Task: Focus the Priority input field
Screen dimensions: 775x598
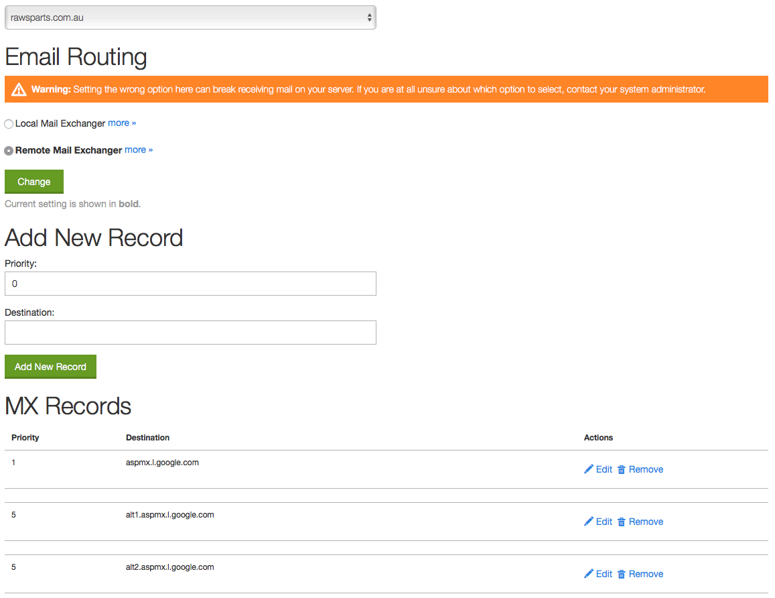Action: [190, 284]
